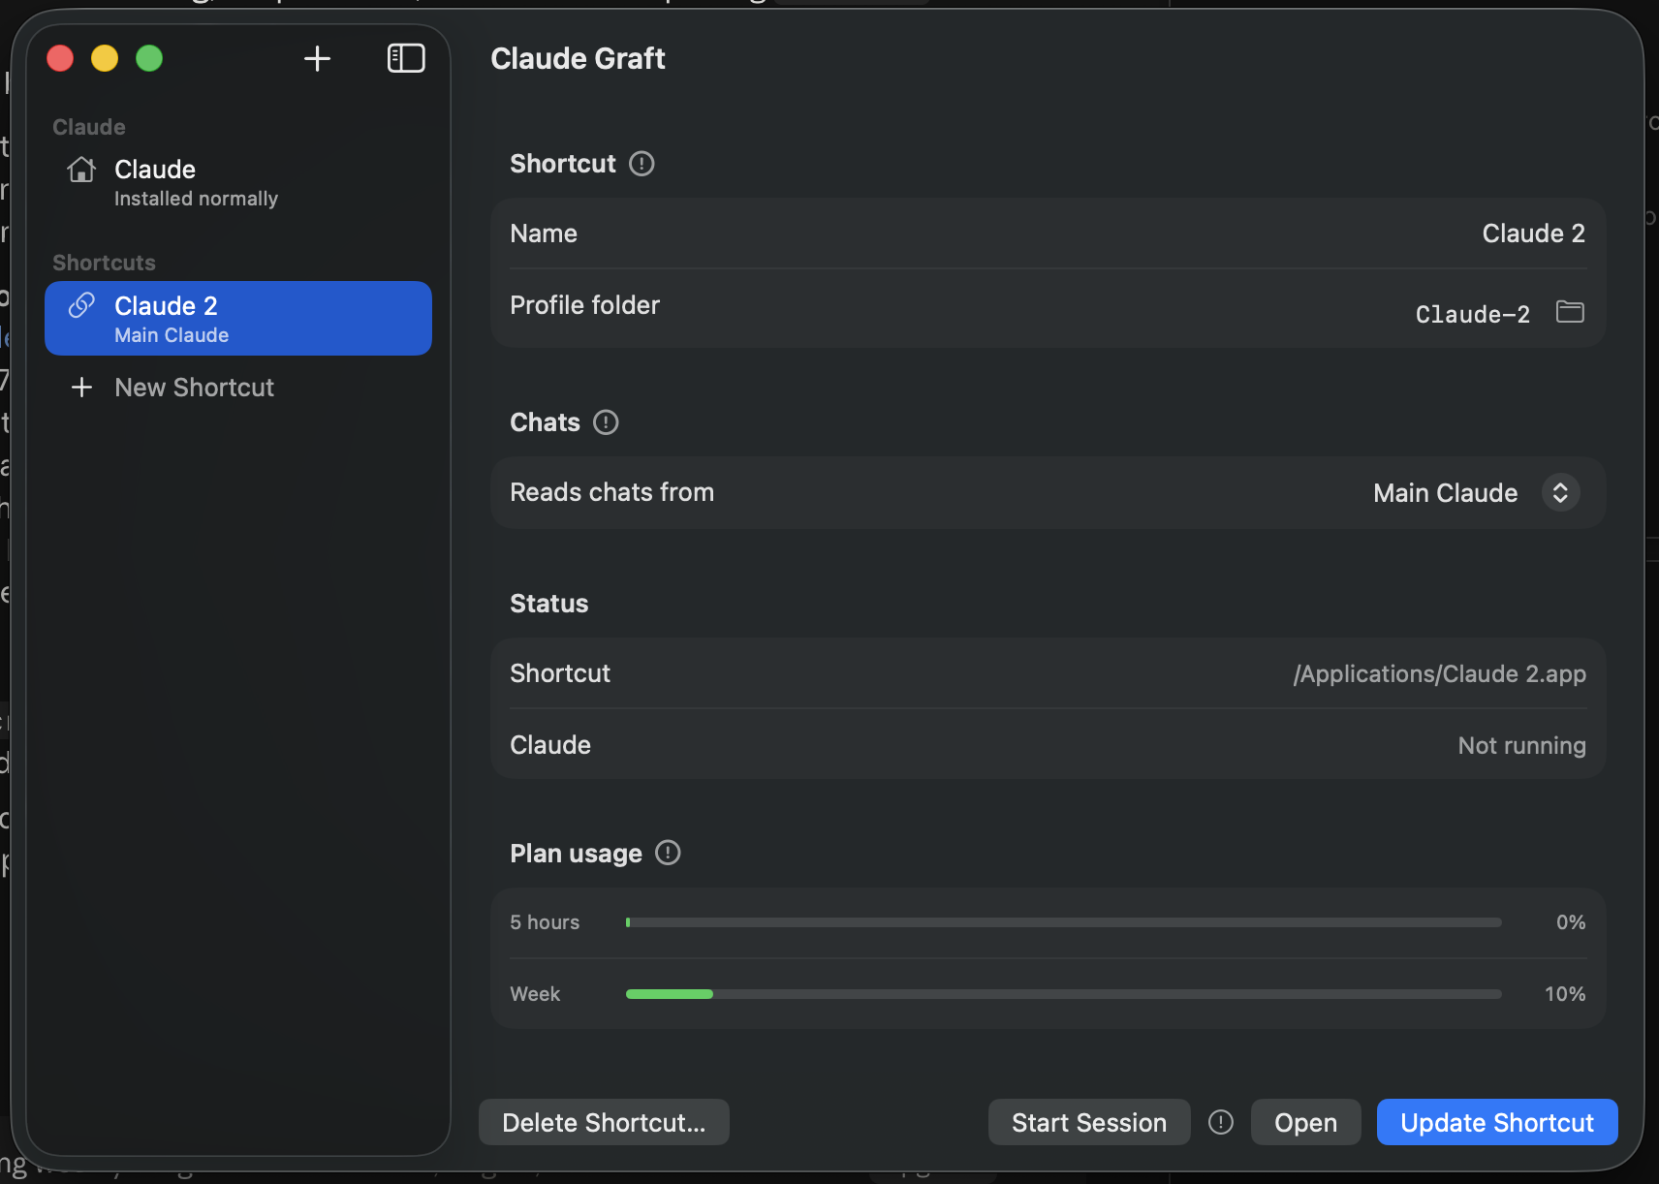Click the house icon beside Claude
The image size is (1659, 1184).
click(81, 170)
